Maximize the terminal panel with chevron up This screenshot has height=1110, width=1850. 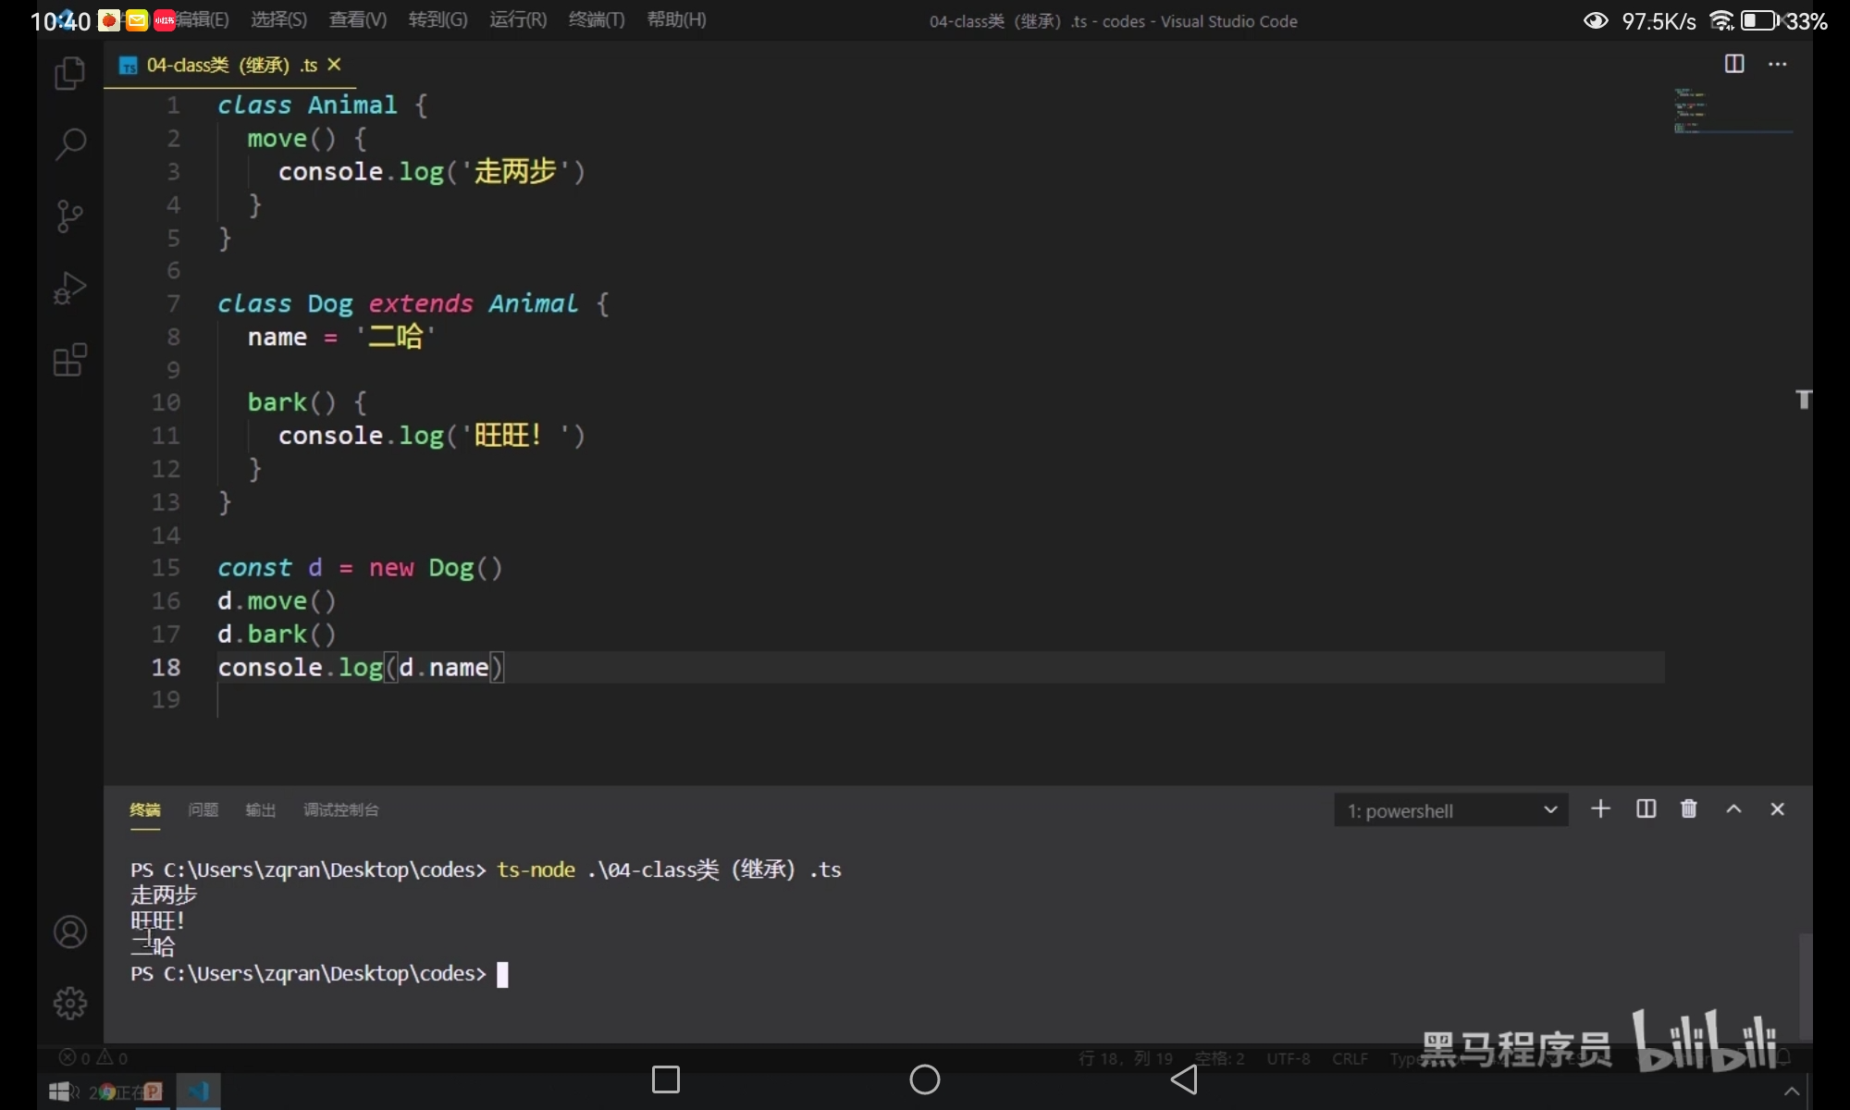[x=1733, y=809]
